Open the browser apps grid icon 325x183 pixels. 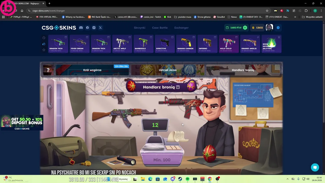(3, 17)
